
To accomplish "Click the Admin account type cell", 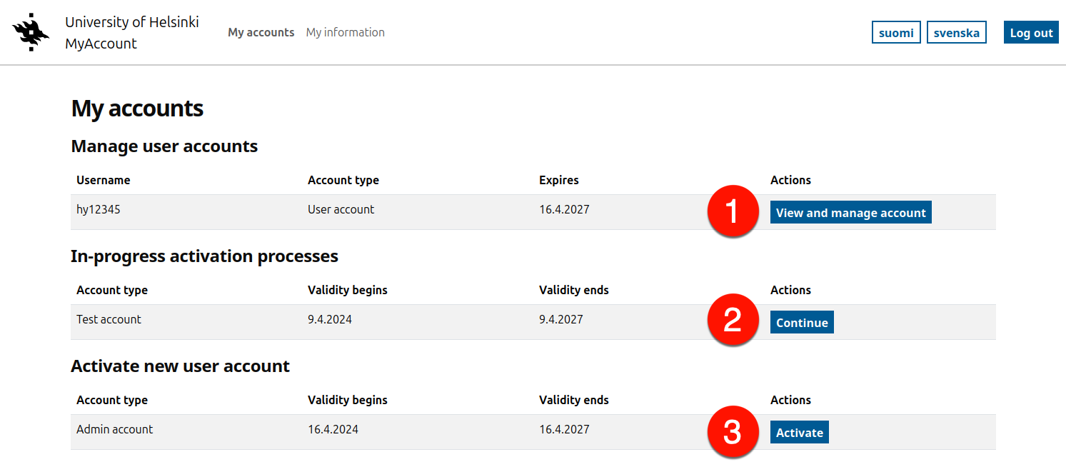I will click(x=114, y=429).
